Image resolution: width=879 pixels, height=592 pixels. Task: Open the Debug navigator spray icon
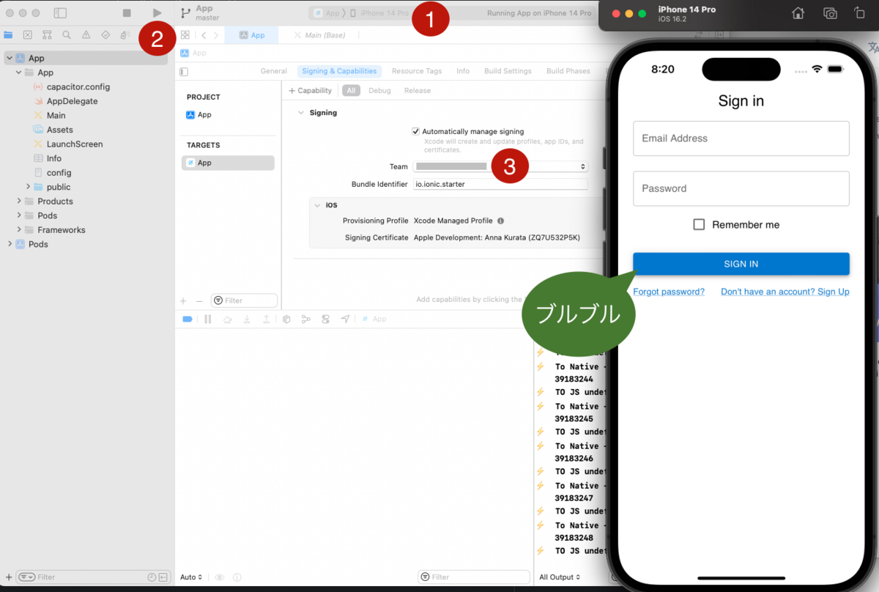click(125, 34)
